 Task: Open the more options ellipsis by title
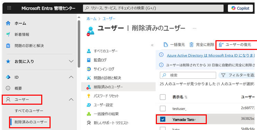click(x=194, y=28)
